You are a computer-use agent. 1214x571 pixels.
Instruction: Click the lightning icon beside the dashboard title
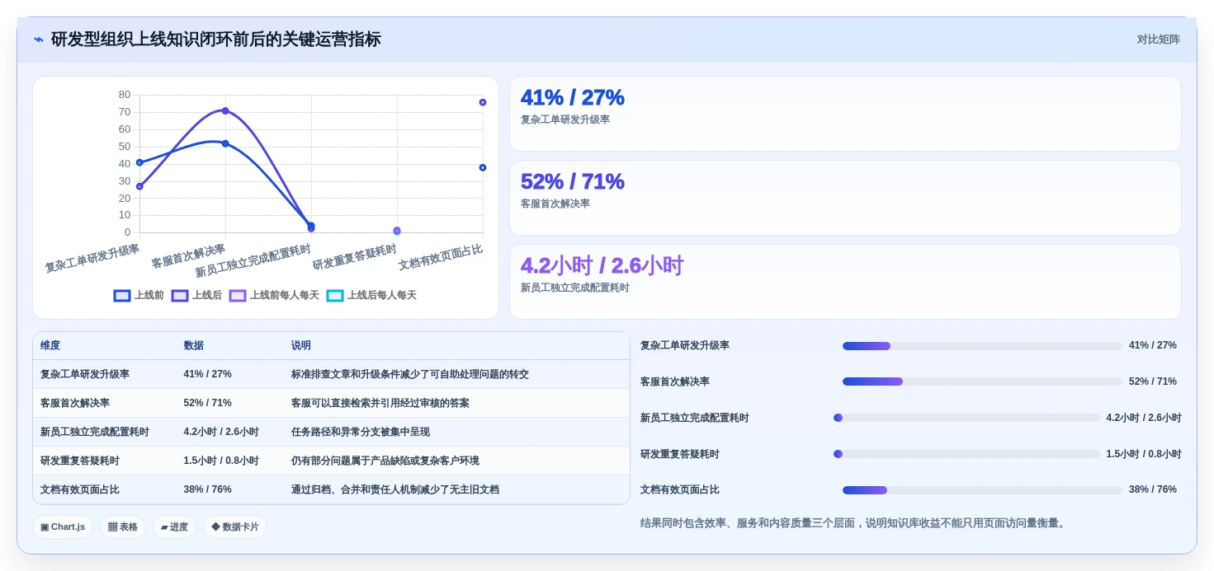[x=39, y=40]
